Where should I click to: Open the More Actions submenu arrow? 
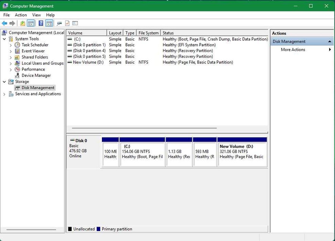coord(330,50)
